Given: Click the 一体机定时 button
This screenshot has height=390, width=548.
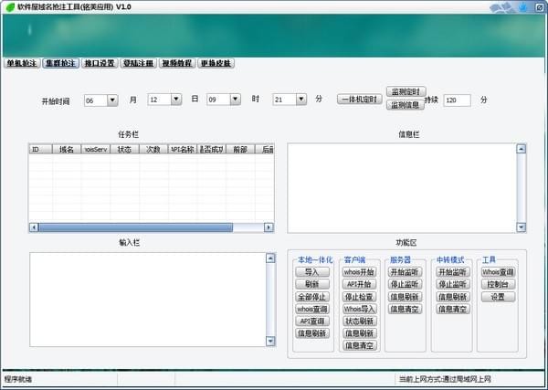Looking at the screenshot, I should (x=359, y=100).
